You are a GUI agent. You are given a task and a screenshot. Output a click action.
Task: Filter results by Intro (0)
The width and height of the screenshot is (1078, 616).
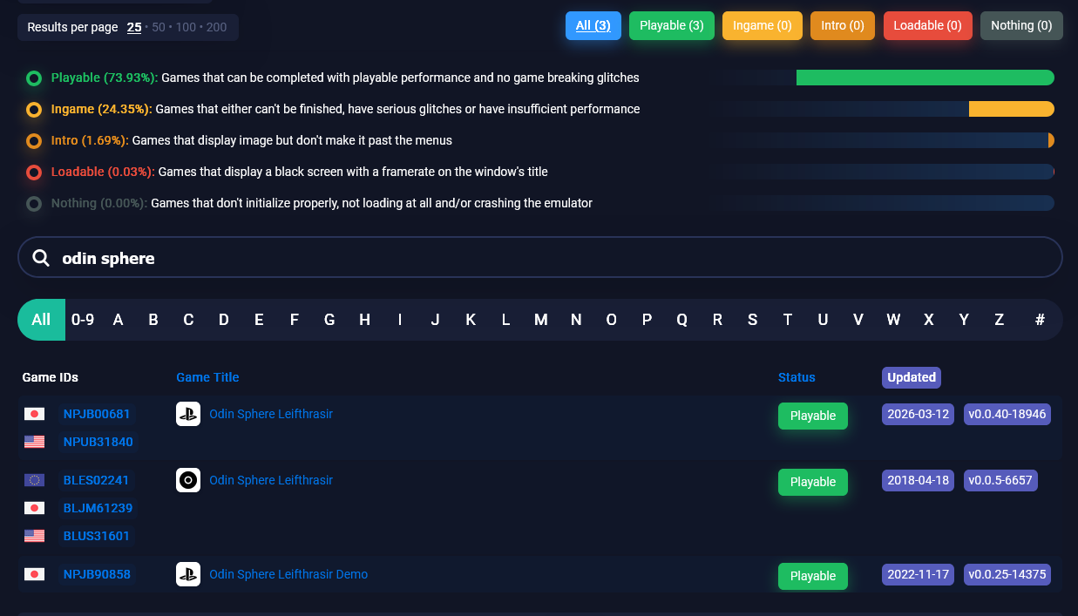click(843, 25)
